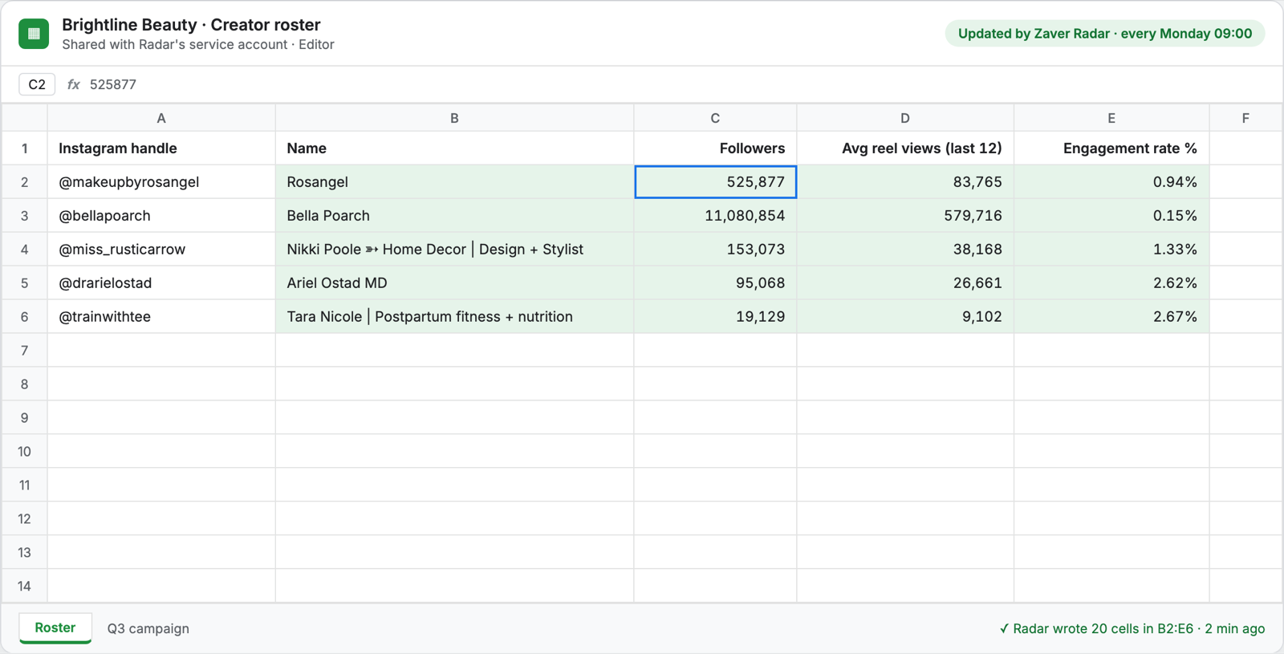This screenshot has height=654, width=1284.
Task: Click the select-all corner cell
Action: pos(25,118)
